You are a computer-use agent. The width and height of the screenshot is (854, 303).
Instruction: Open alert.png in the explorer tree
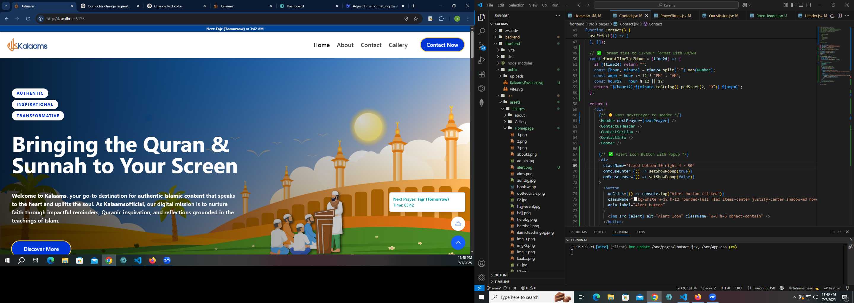[524, 167]
